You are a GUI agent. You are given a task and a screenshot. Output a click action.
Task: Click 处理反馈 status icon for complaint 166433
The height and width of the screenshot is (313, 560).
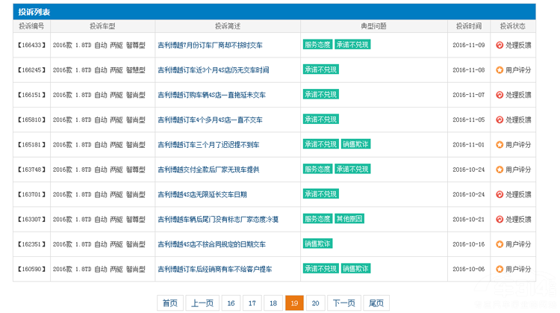coord(500,45)
